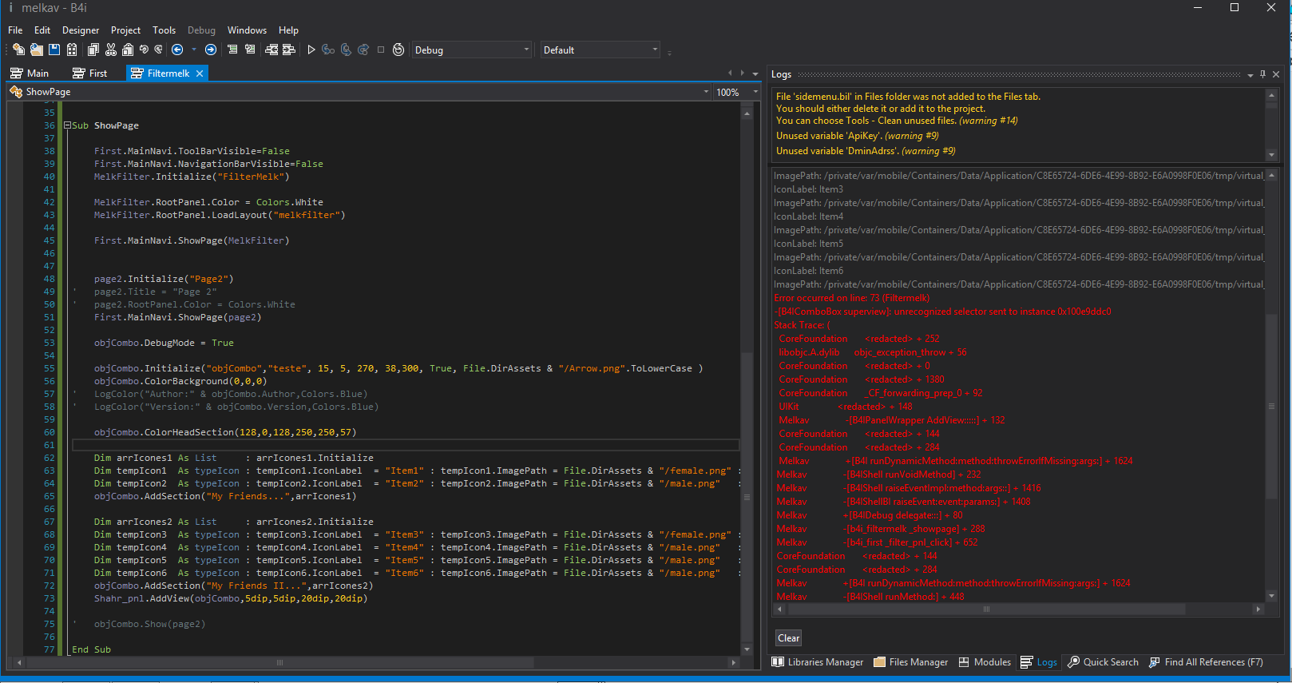Viewport: 1292px width, 683px height.
Task: Click the Navigate Forward arrow icon
Action: tap(211, 50)
